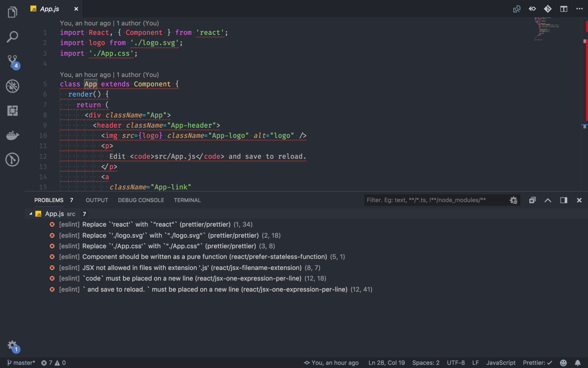Collapse the App.js problems tree group

coord(31,214)
